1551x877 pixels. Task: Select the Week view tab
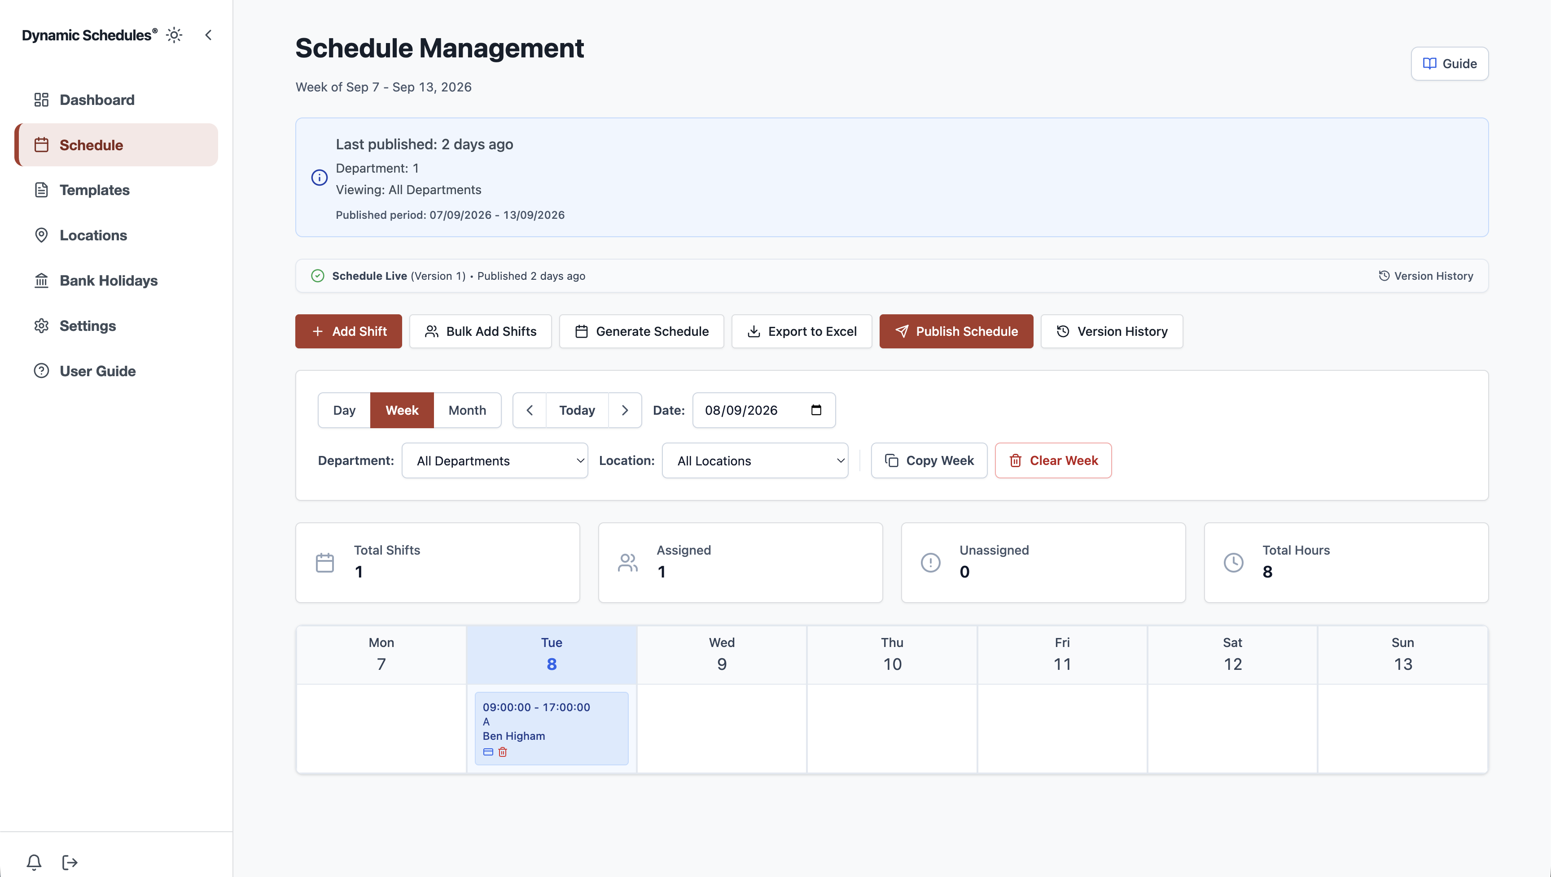click(402, 410)
